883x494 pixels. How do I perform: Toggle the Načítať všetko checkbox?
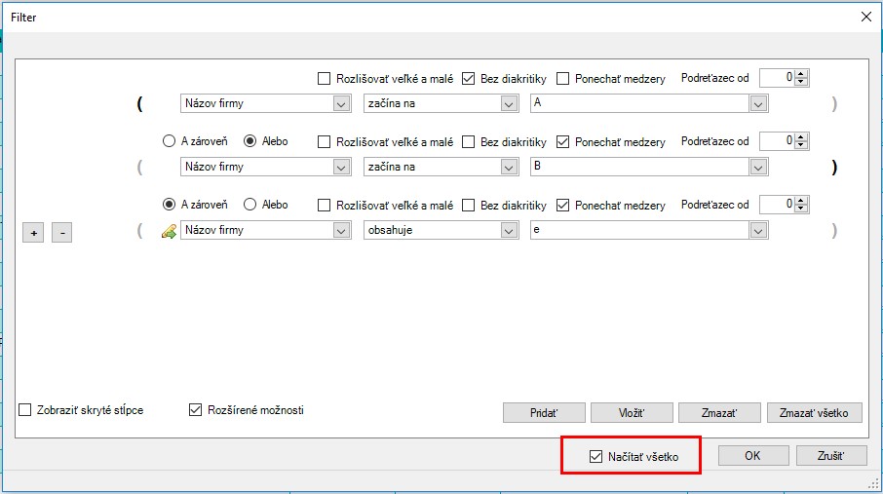(x=596, y=456)
